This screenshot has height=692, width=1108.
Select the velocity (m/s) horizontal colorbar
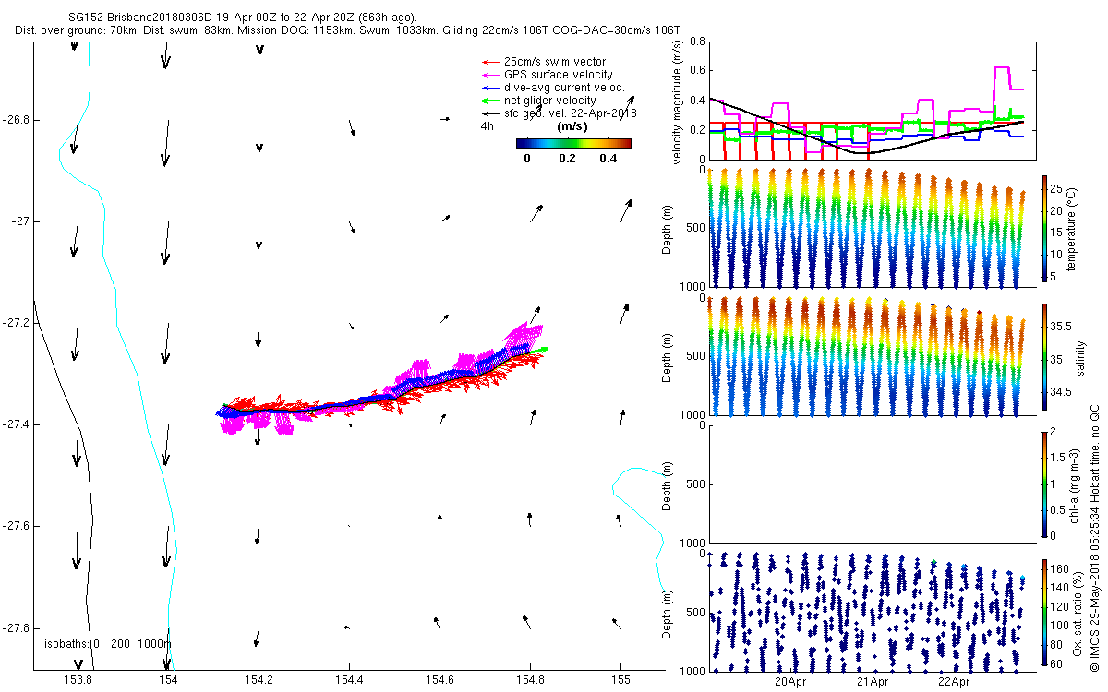pyautogui.click(x=573, y=143)
